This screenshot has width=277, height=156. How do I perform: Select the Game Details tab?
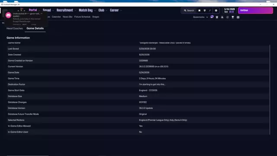[x=35, y=28]
